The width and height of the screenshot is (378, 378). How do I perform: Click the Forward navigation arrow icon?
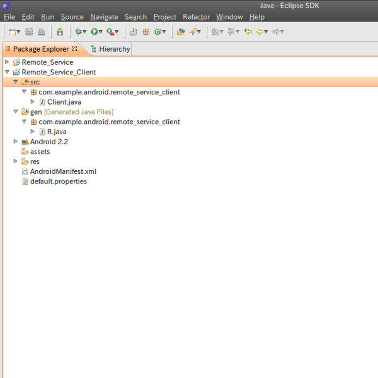275,31
